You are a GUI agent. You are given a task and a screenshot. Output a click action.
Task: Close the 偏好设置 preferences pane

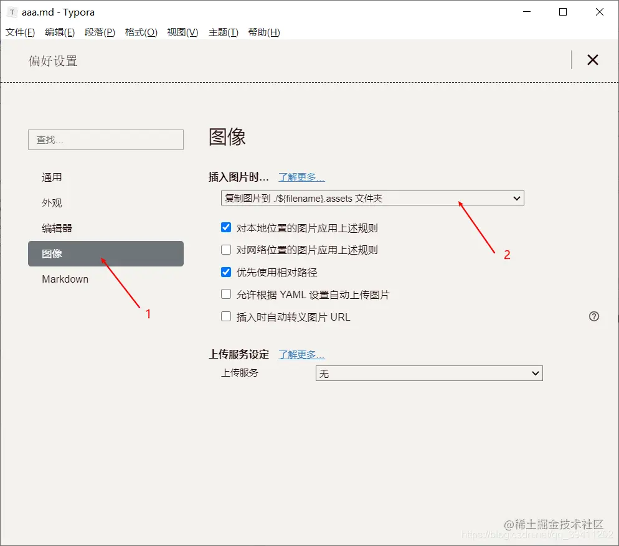pos(592,60)
